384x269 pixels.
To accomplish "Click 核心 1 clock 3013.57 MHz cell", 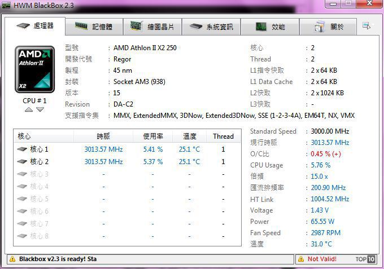I will coord(103,149).
